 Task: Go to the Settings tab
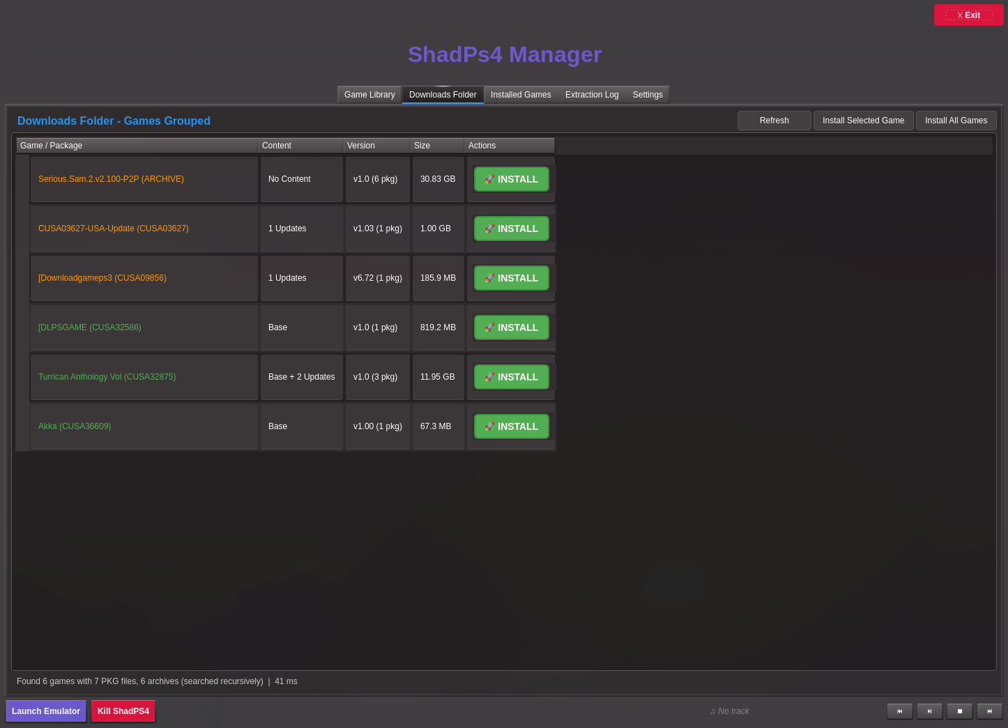648,95
